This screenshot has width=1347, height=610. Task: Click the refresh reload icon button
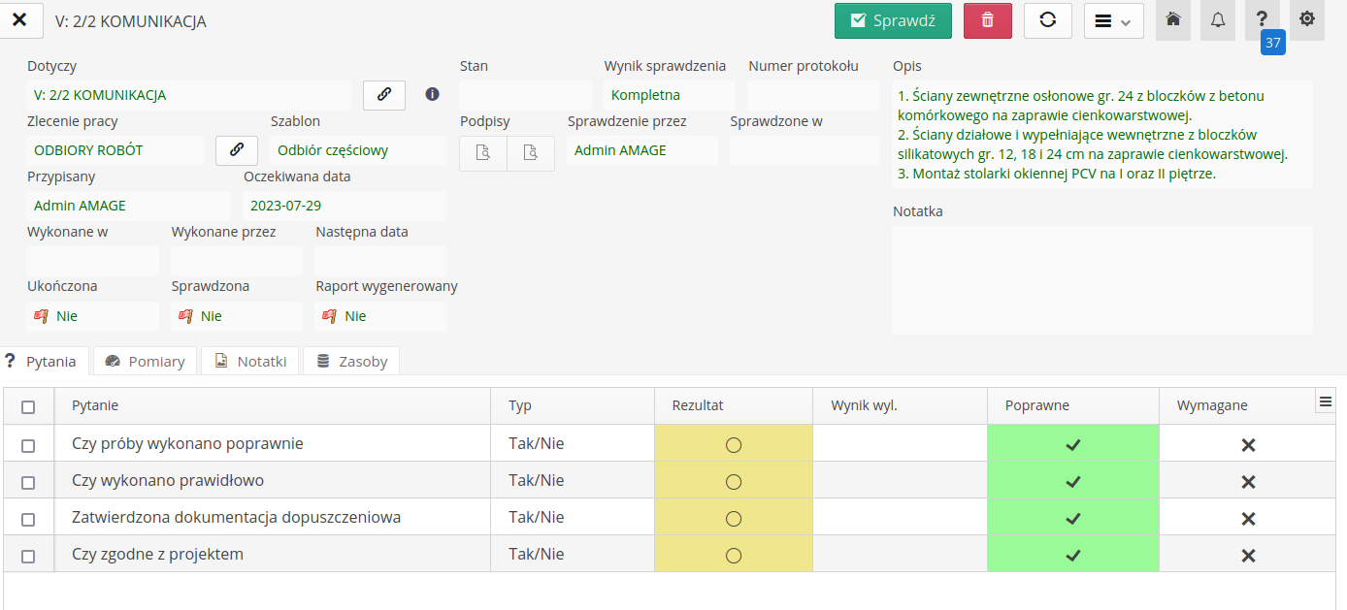click(x=1047, y=20)
